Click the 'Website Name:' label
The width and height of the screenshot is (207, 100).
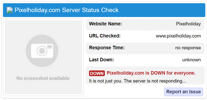tap(105, 24)
